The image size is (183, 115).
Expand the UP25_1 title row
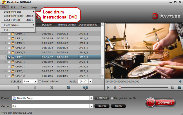(x=5, y=62)
